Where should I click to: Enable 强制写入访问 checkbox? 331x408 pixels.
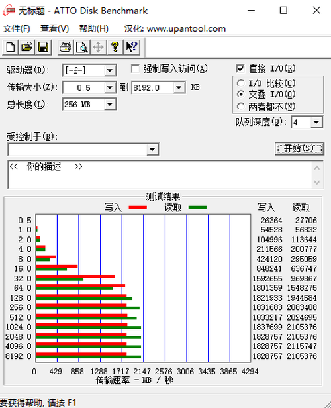tap(135, 69)
